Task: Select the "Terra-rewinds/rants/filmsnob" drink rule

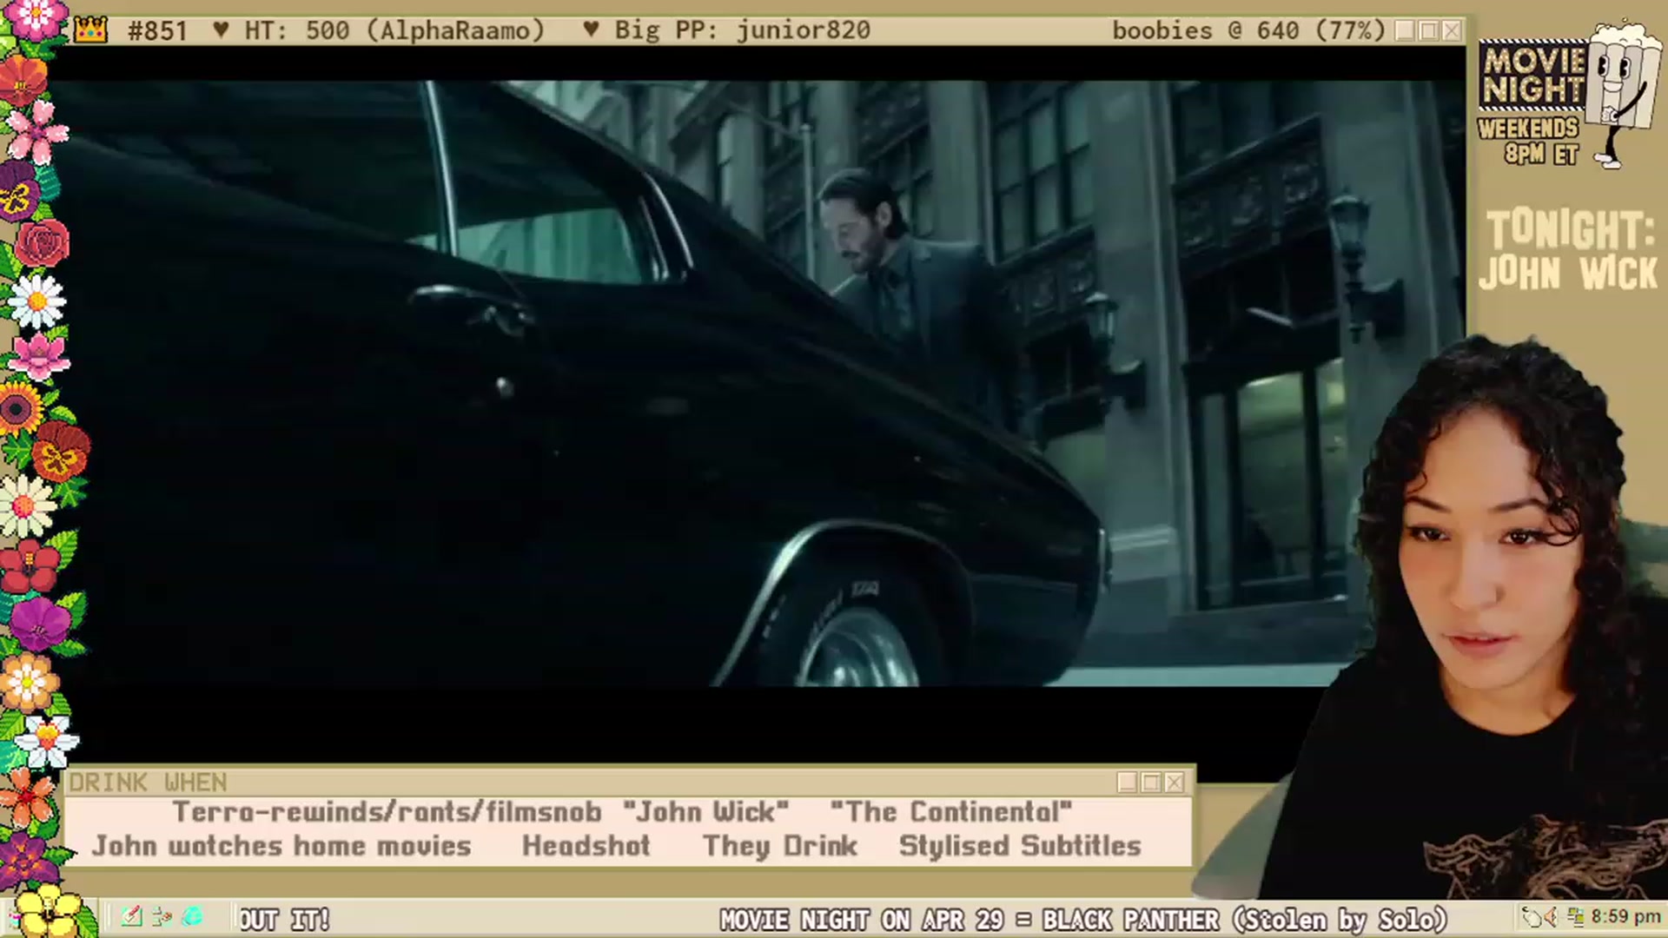Action: [387, 812]
